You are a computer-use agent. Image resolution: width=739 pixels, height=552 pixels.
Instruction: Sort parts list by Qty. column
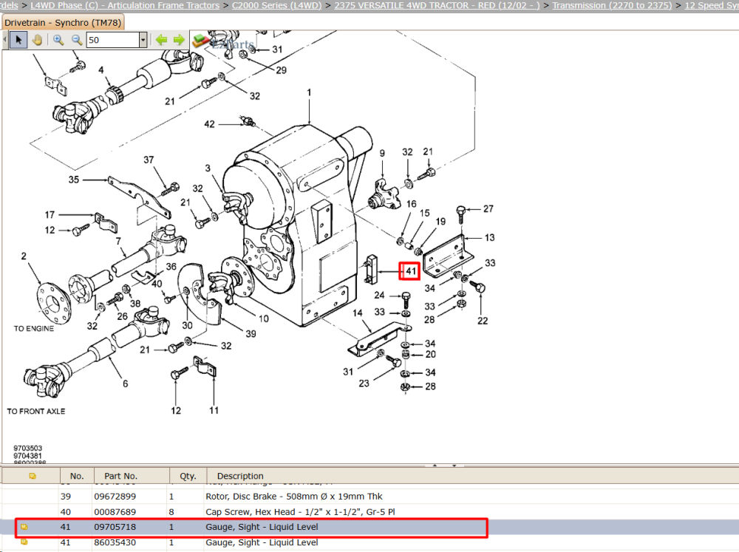(x=188, y=476)
